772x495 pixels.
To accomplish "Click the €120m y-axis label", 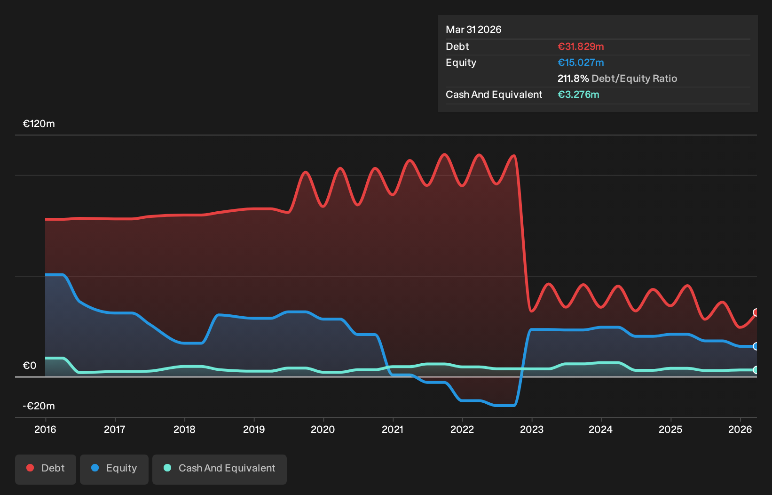I will tap(39, 124).
